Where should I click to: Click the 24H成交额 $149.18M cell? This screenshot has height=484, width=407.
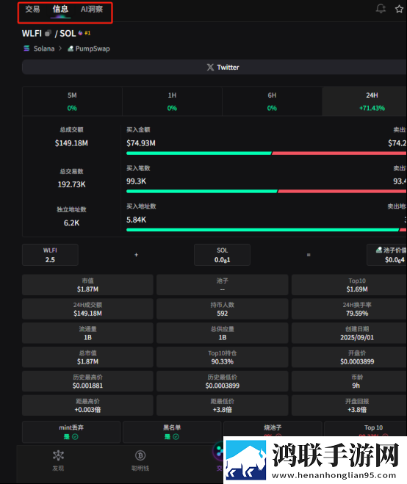[x=87, y=309]
